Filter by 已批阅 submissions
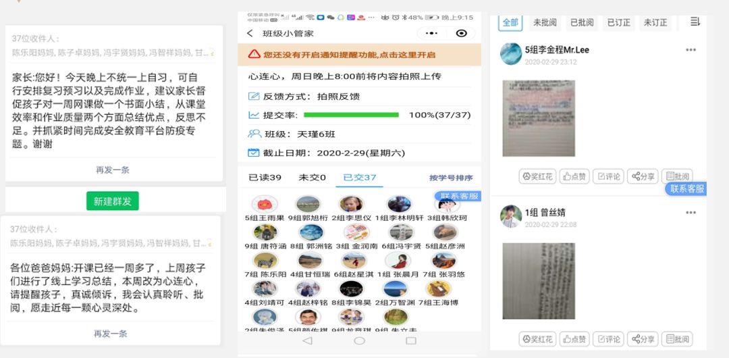 [582, 22]
